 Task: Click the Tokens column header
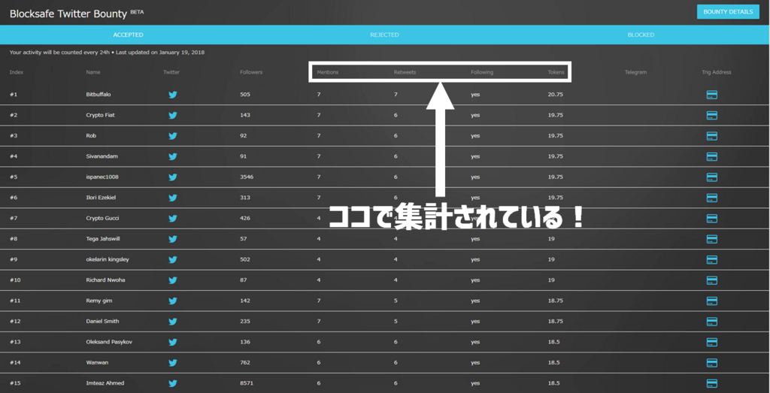(x=556, y=72)
